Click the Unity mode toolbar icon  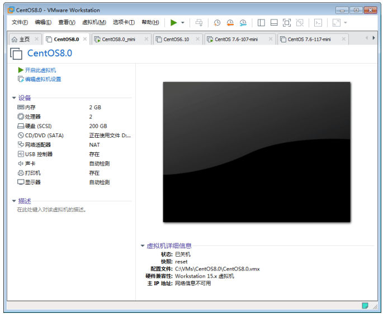300,23
